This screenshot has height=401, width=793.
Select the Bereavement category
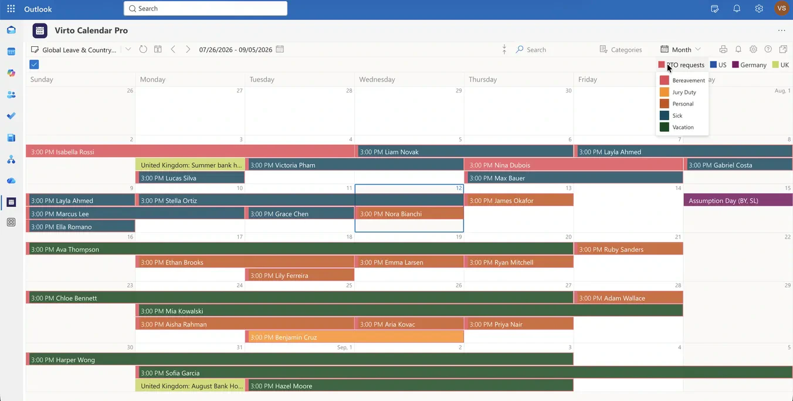682,80
